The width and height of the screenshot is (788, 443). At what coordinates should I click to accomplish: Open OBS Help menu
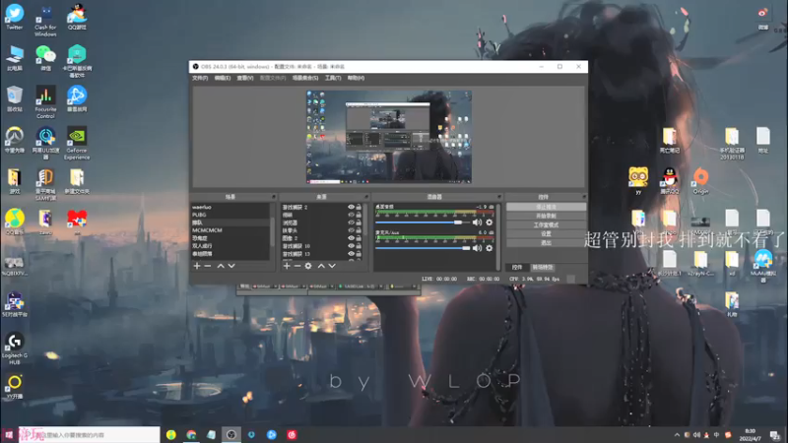(x=356, y=78)
